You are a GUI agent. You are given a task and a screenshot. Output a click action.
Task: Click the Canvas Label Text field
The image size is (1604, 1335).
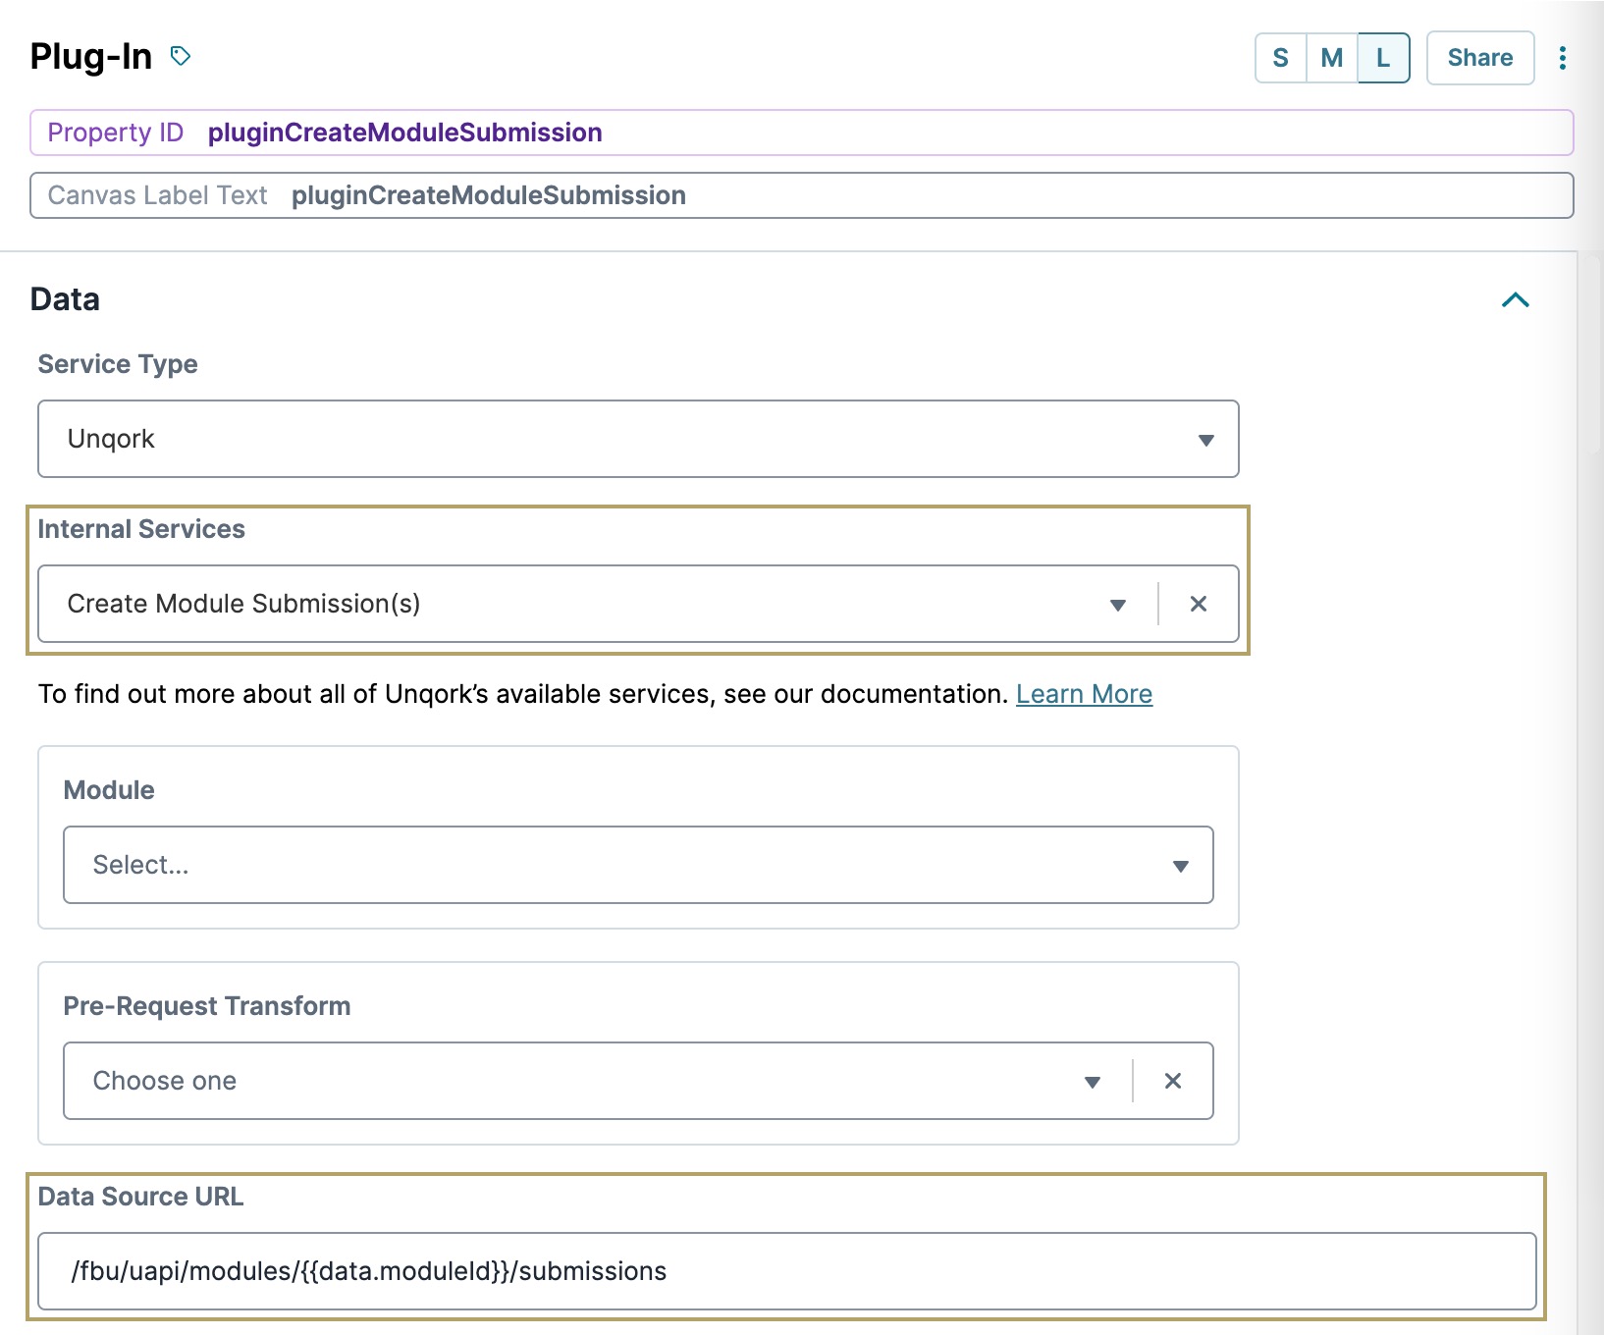click(x=801, y=195)
